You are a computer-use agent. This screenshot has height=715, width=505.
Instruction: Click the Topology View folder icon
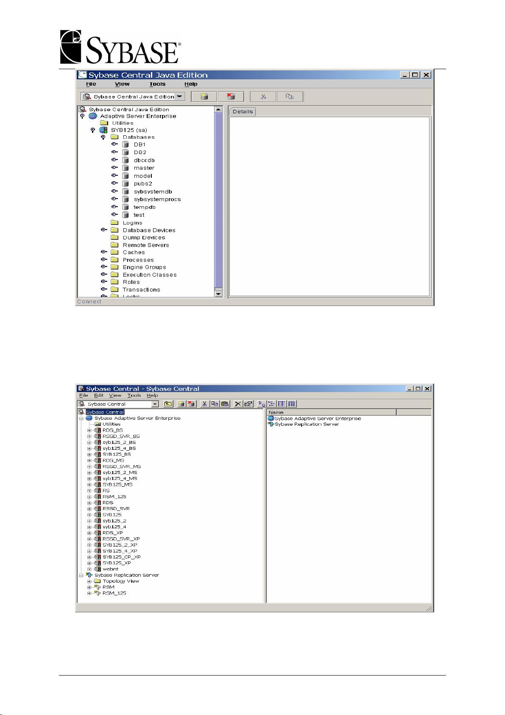97,581
